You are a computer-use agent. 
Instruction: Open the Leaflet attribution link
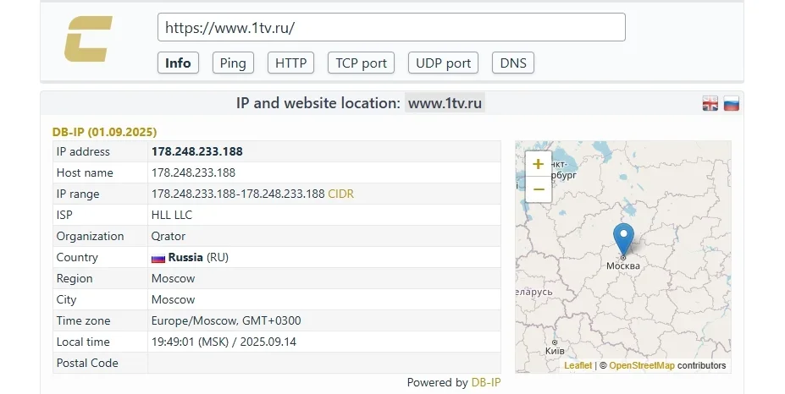point(578,365)
